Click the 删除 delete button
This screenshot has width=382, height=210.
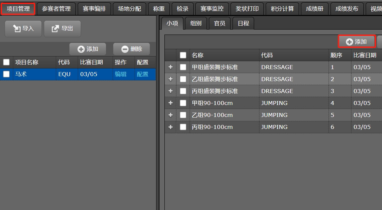(132, 49)
